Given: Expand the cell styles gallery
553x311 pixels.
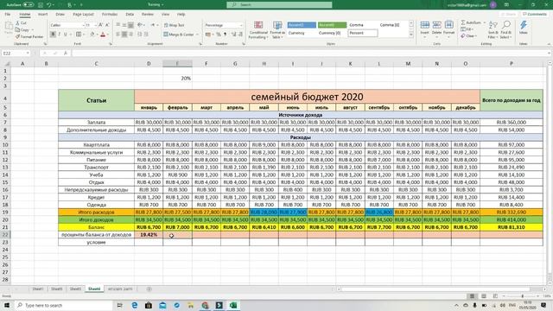Looking at the screenshot, I should (x=411, y=35).
